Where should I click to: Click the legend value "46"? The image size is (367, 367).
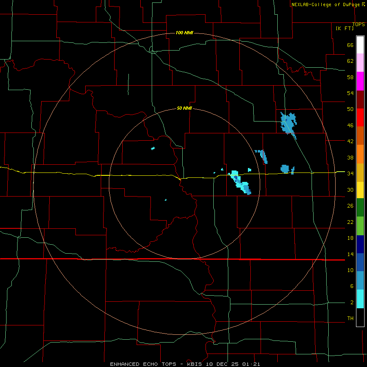(350, 125)
